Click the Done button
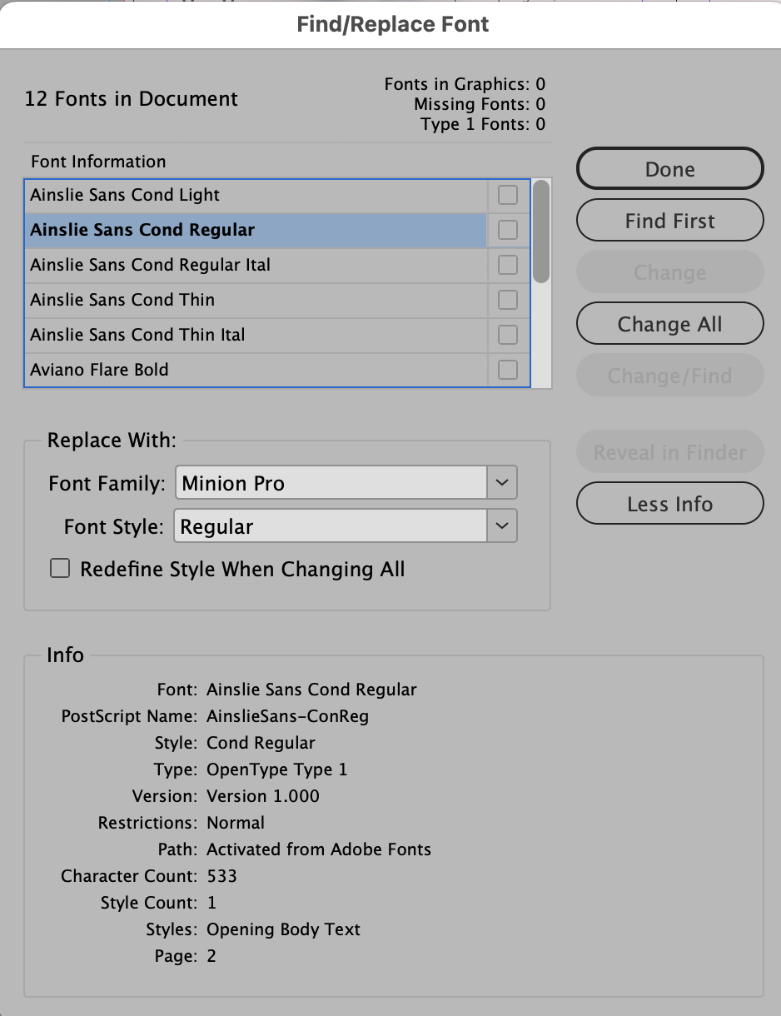 pos(669,168)
